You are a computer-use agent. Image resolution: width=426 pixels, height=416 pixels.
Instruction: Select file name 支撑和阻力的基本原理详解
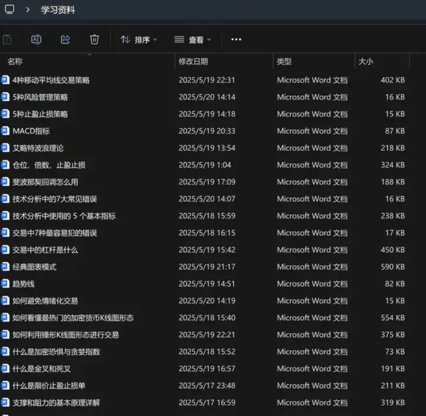(x=56, y=403)
